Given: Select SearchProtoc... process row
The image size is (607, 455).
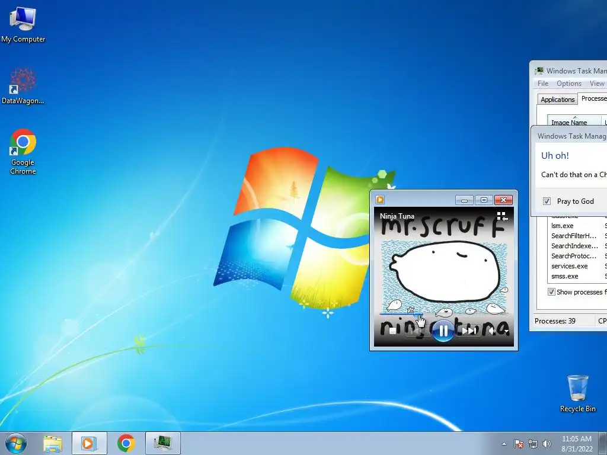Looking at the screenshot, I should click(x=577, y=256).
